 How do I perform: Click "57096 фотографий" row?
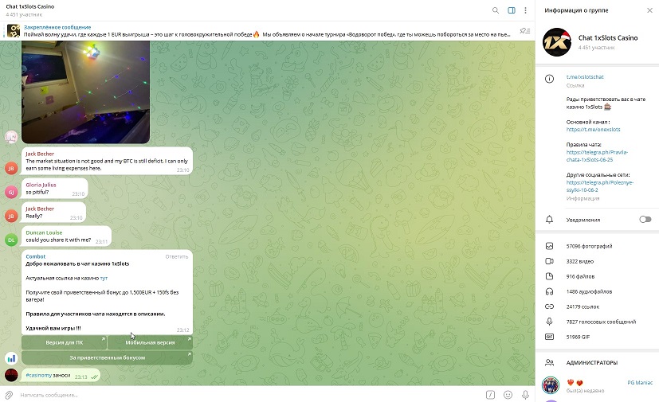[597, 246]
